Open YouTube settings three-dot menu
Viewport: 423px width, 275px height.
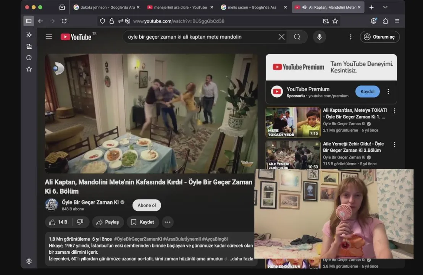coord(350,37)
